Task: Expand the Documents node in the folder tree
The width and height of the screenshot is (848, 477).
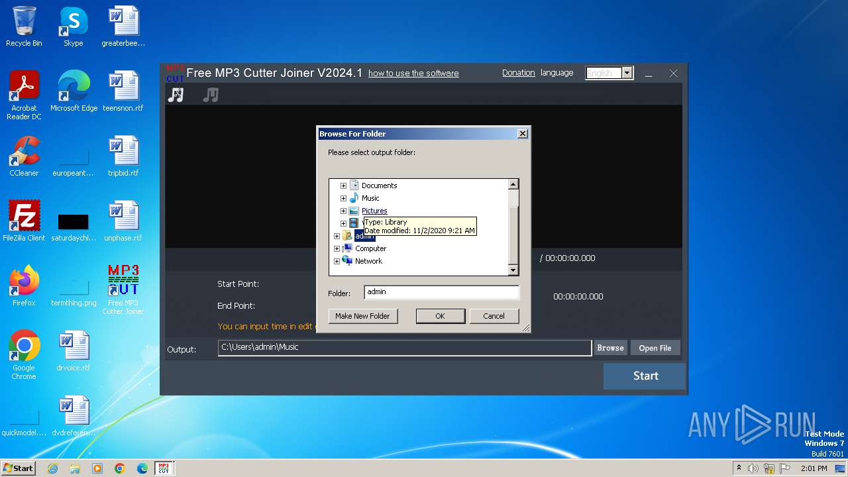Action: [x=343, y=185]
